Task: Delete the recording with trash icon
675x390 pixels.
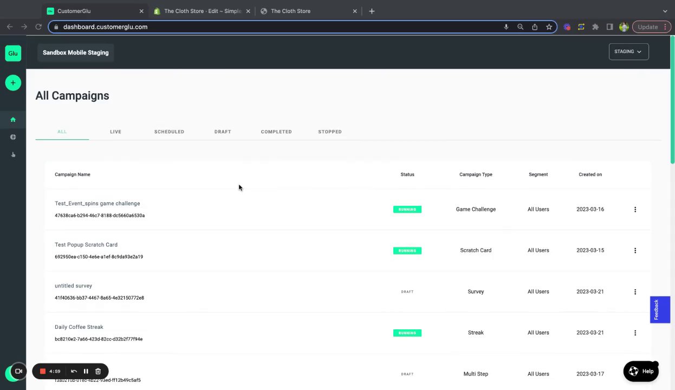Action: point(98,371)
